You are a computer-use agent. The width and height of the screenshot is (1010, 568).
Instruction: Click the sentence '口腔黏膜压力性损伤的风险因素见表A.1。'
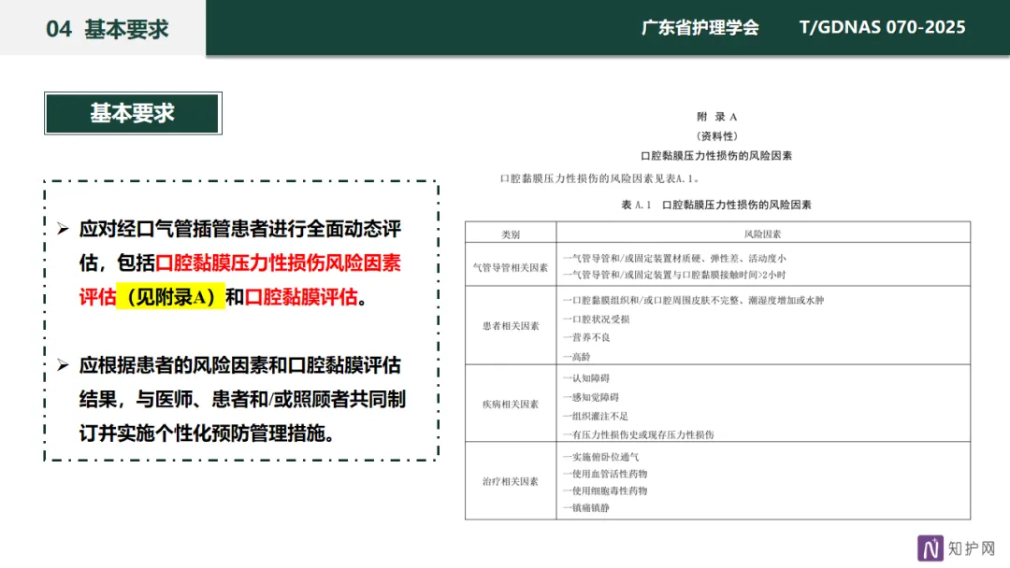[599, 178]
